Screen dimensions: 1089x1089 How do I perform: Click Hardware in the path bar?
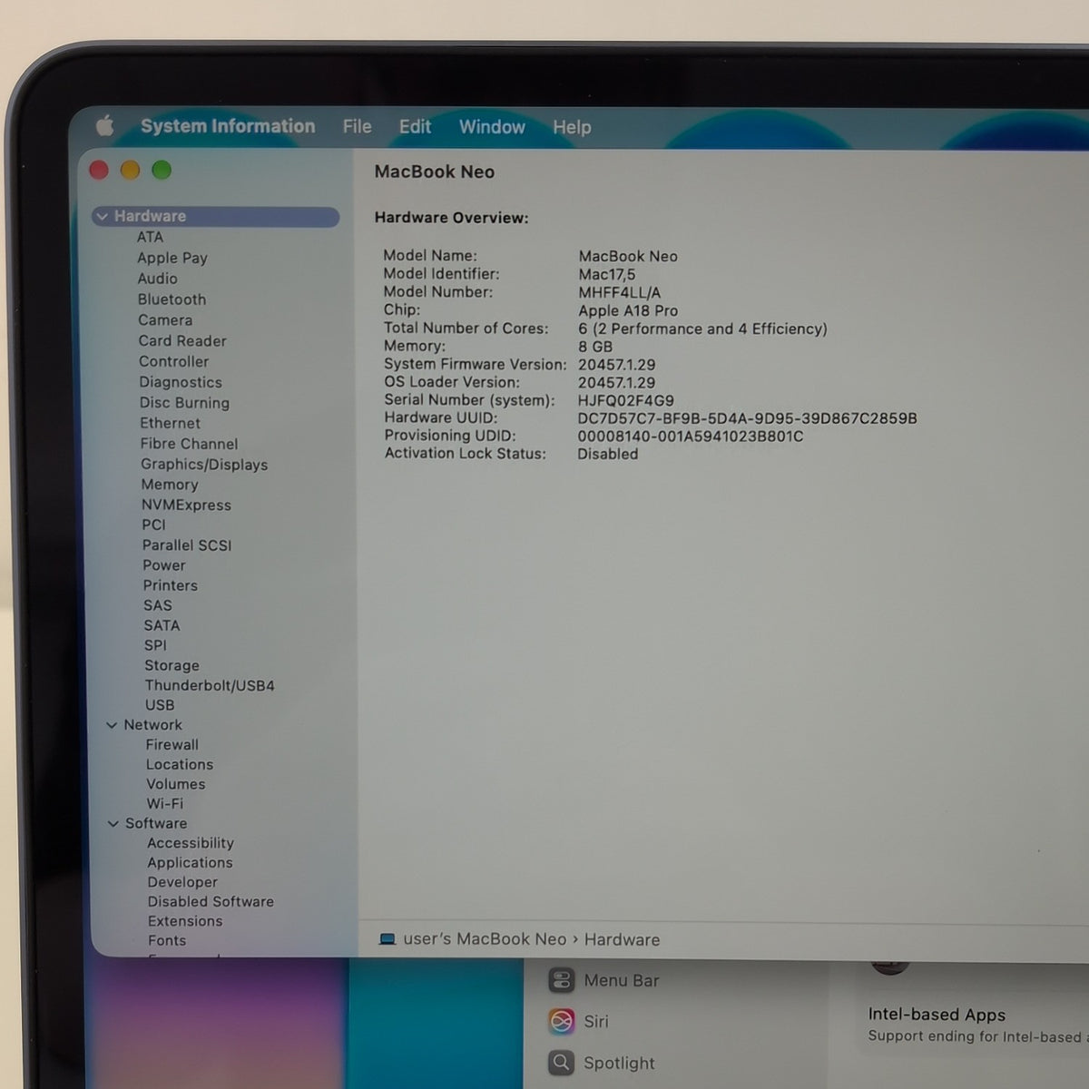pyautogui.click(x=622, y=940)
